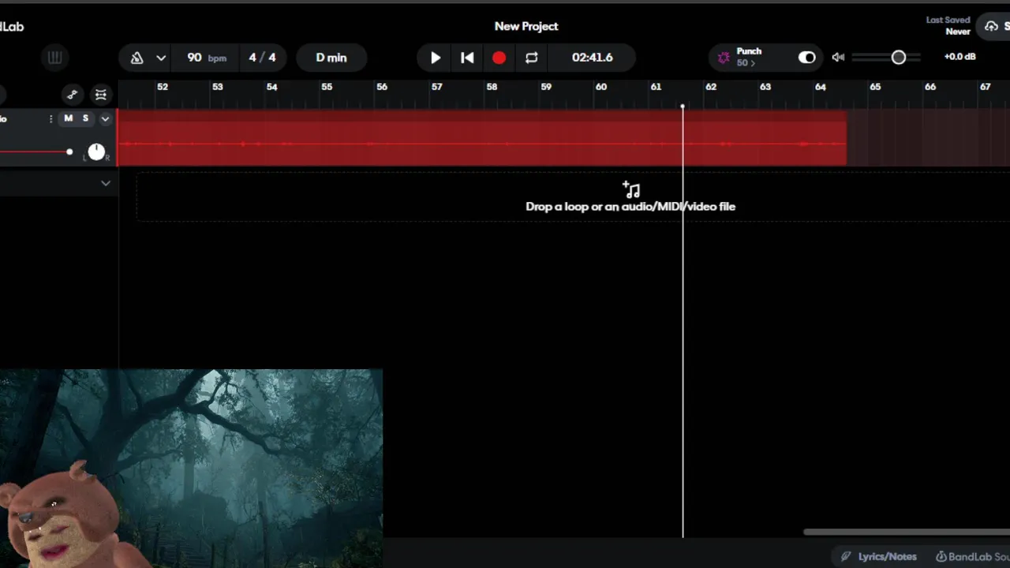Open the BandLab Sounds tab
This screenshot has height=568, width=1010.
pyautogui.click(x=972, y=556)
